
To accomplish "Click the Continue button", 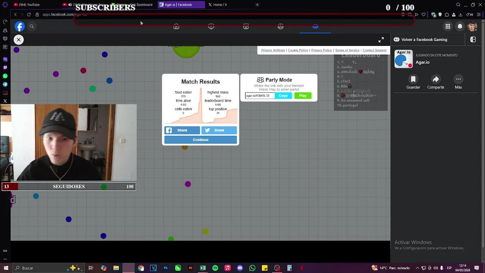I will pos(200,140).
